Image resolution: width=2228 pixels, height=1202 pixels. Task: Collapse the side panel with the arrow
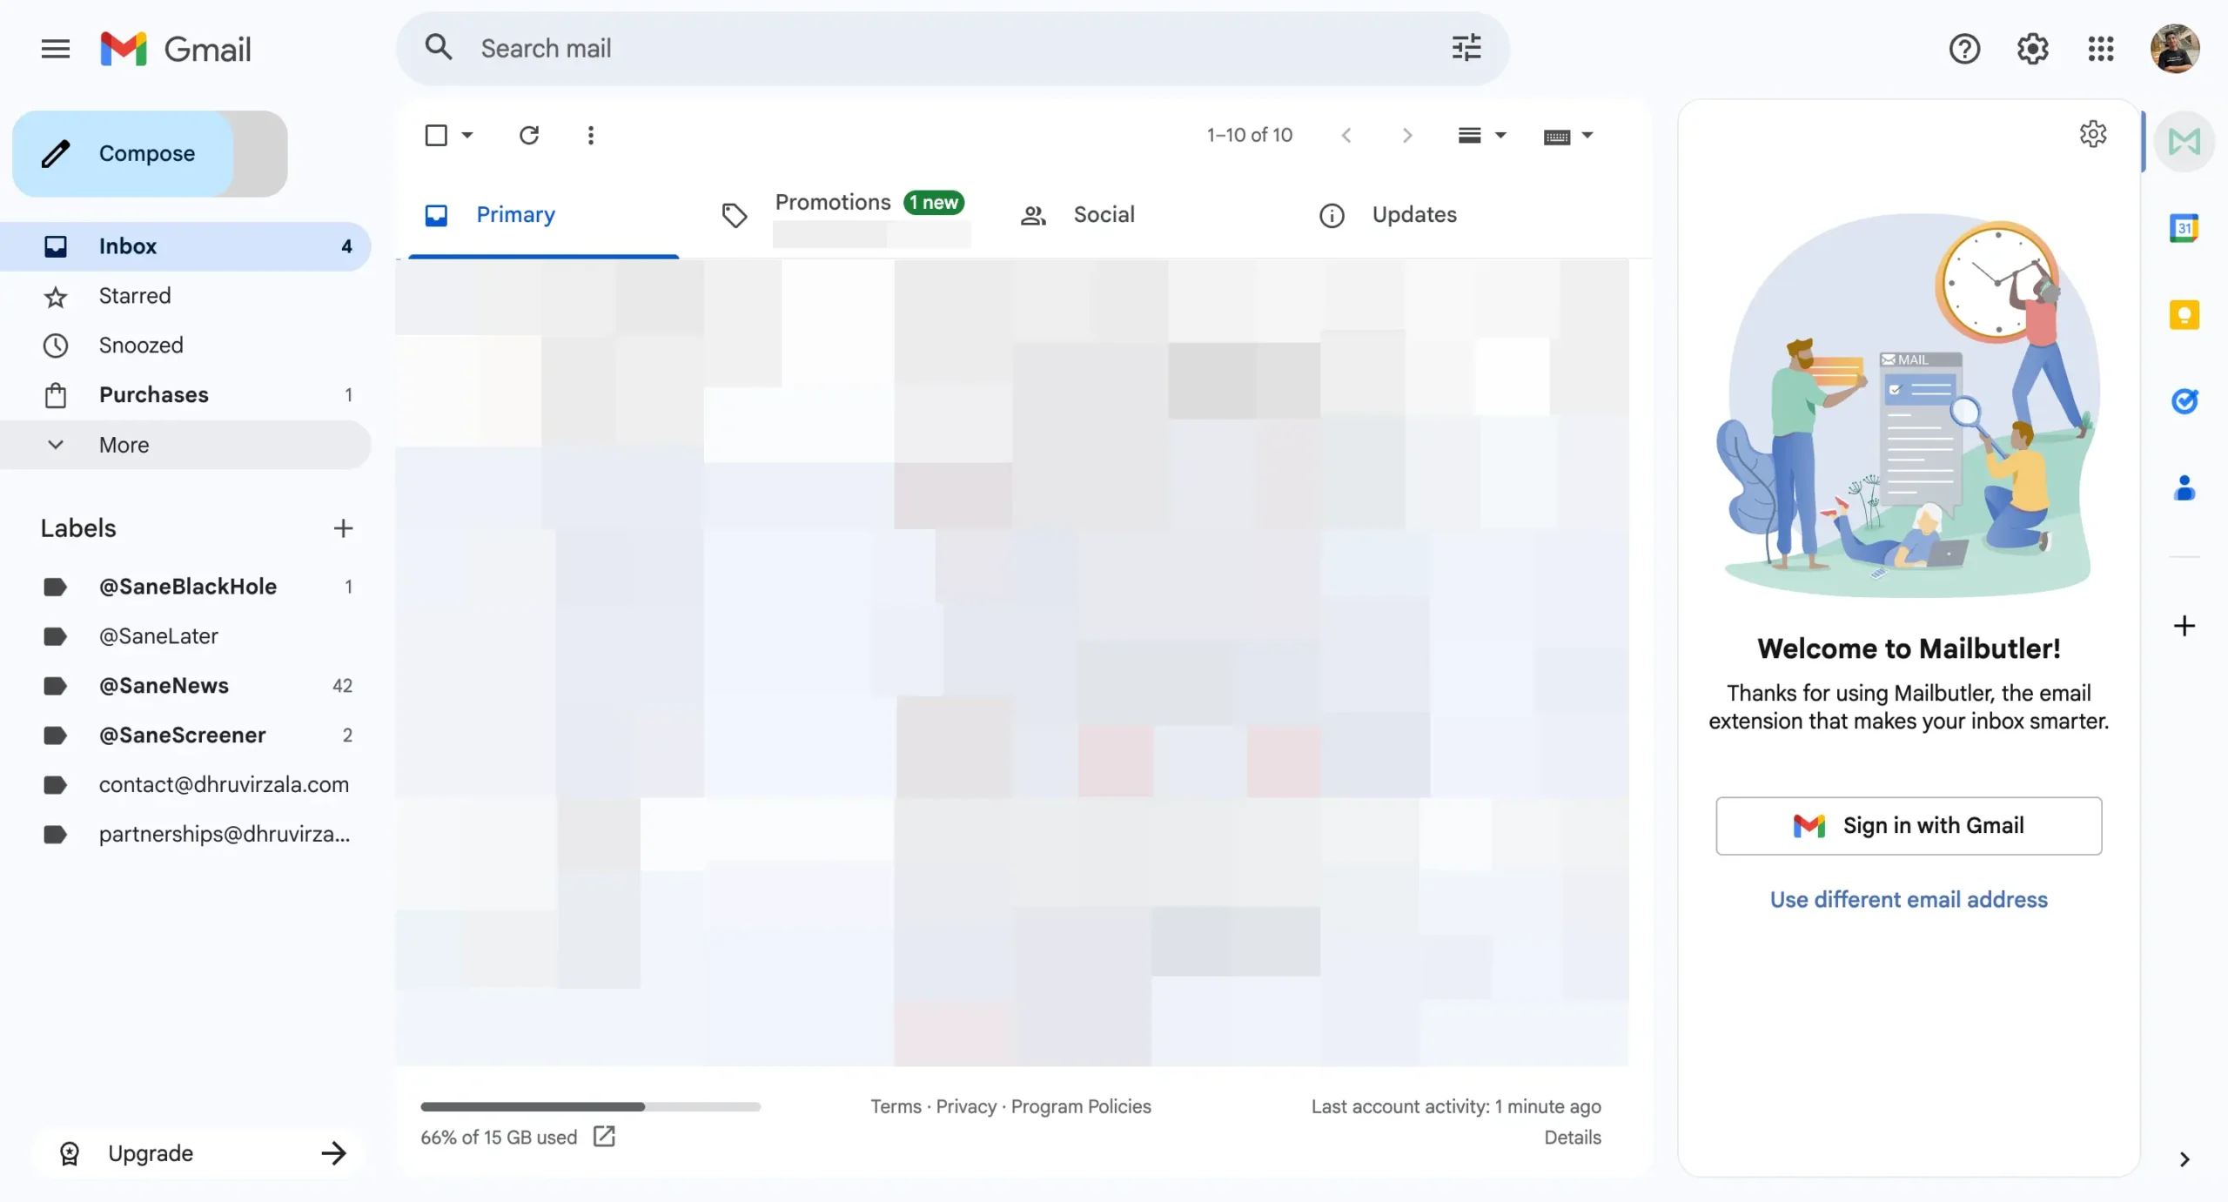[x=2184, y=1158]
